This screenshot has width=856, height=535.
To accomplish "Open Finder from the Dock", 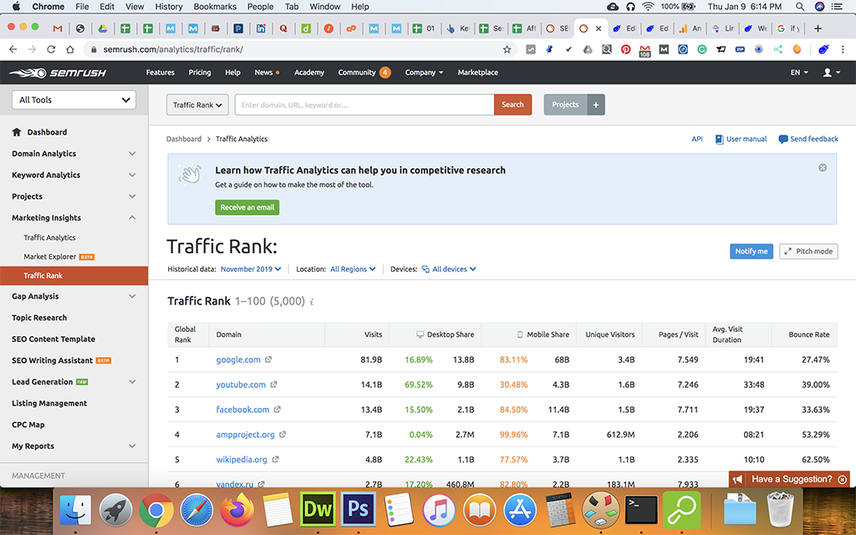I will tap(75, 511).
